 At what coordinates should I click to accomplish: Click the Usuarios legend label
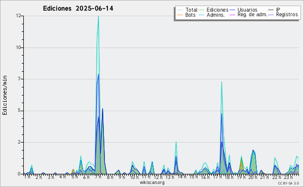click(247, 10)
